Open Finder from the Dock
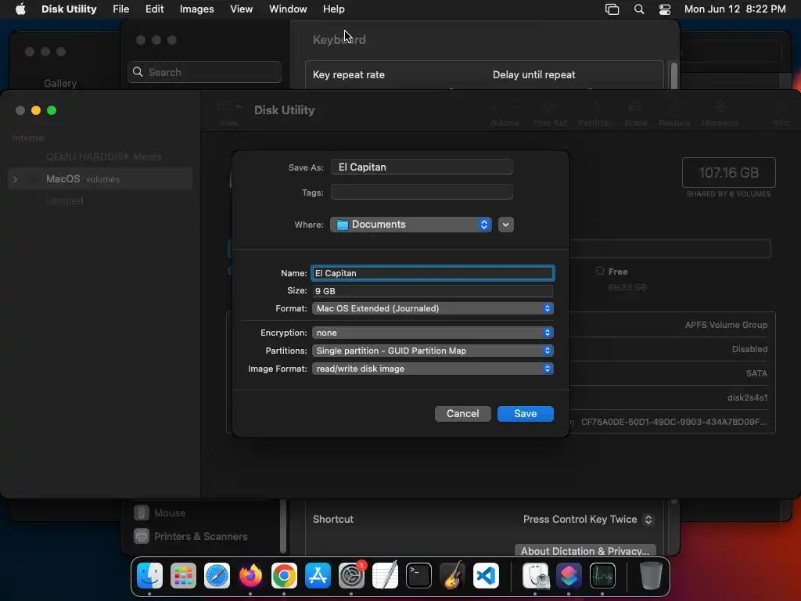 click(x=149, y=576)
